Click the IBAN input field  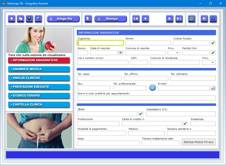[x=107, y=114]
